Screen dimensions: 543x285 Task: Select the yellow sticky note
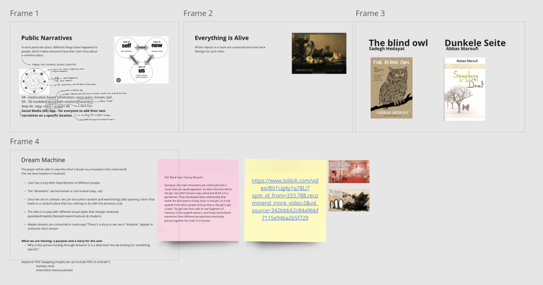point(285,200)
